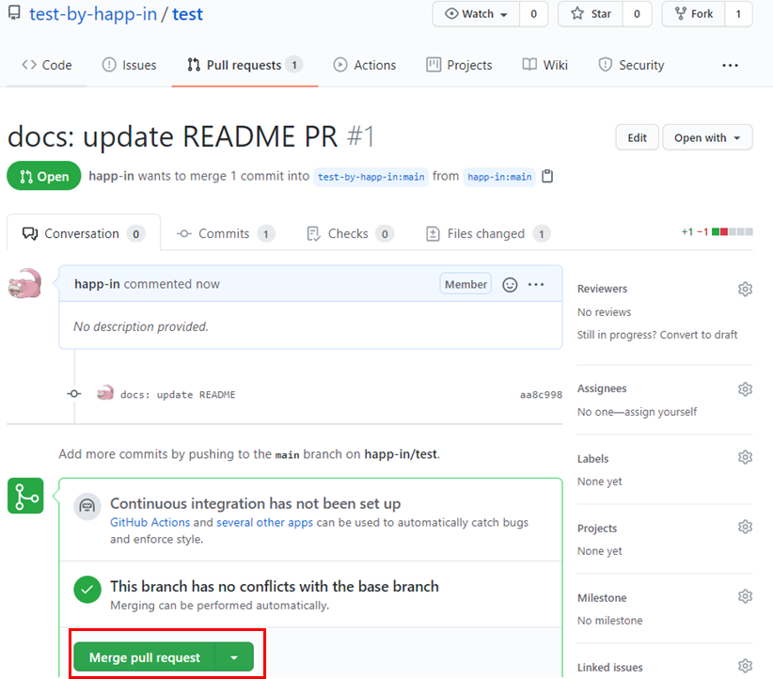Open Linked issues settings gear
Viewport: 773px width, 679px height.
click(745, 666)
